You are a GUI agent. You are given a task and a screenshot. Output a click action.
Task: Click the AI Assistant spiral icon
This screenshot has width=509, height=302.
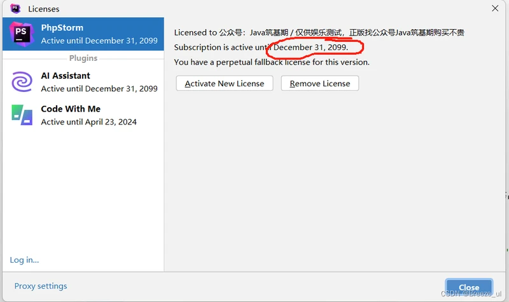pyautogui.click(x=22, y=82)
